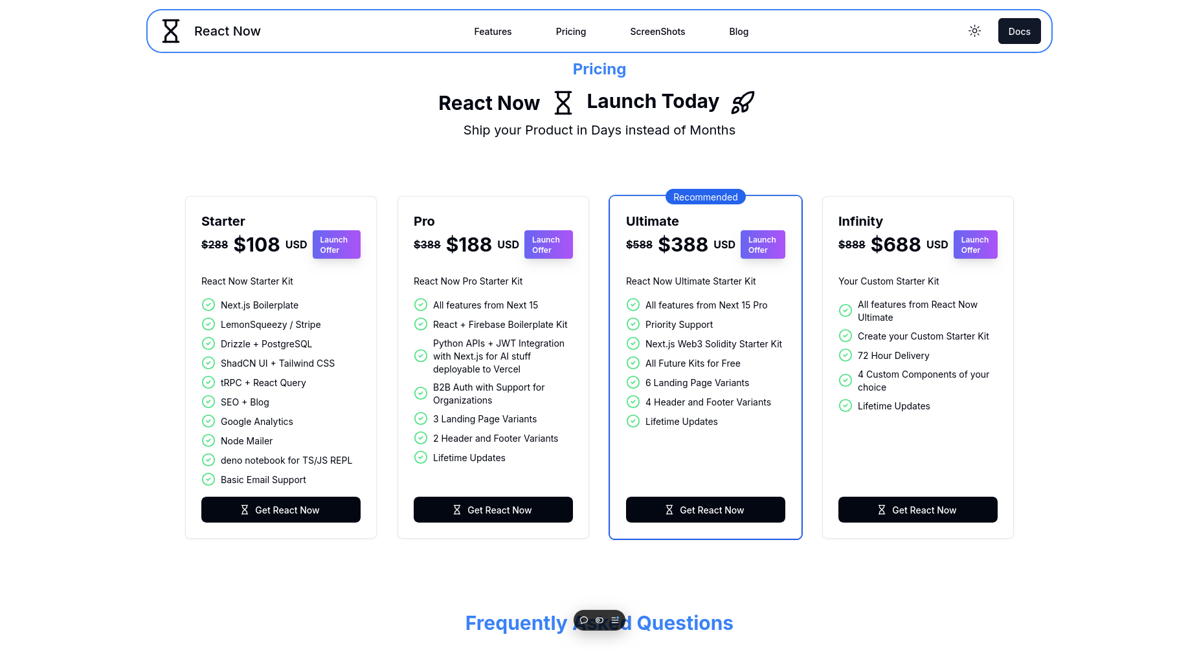Image resolution: width=1199 pixels, height=650 pixels.
Task: Open the floating toolbar menu icon
Action: point(615,620)
